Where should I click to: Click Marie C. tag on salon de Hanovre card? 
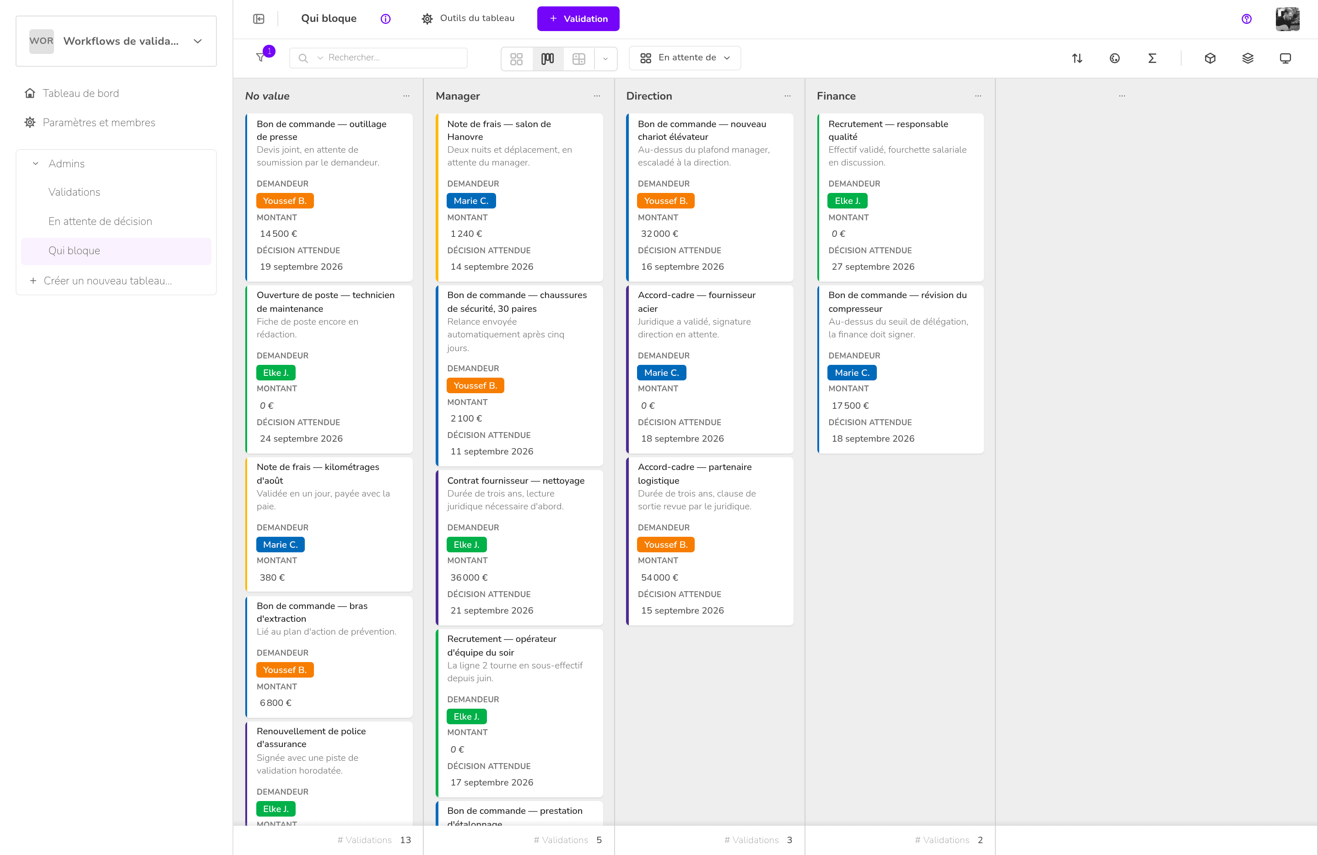pyautogui.click(x=471, y=201)
